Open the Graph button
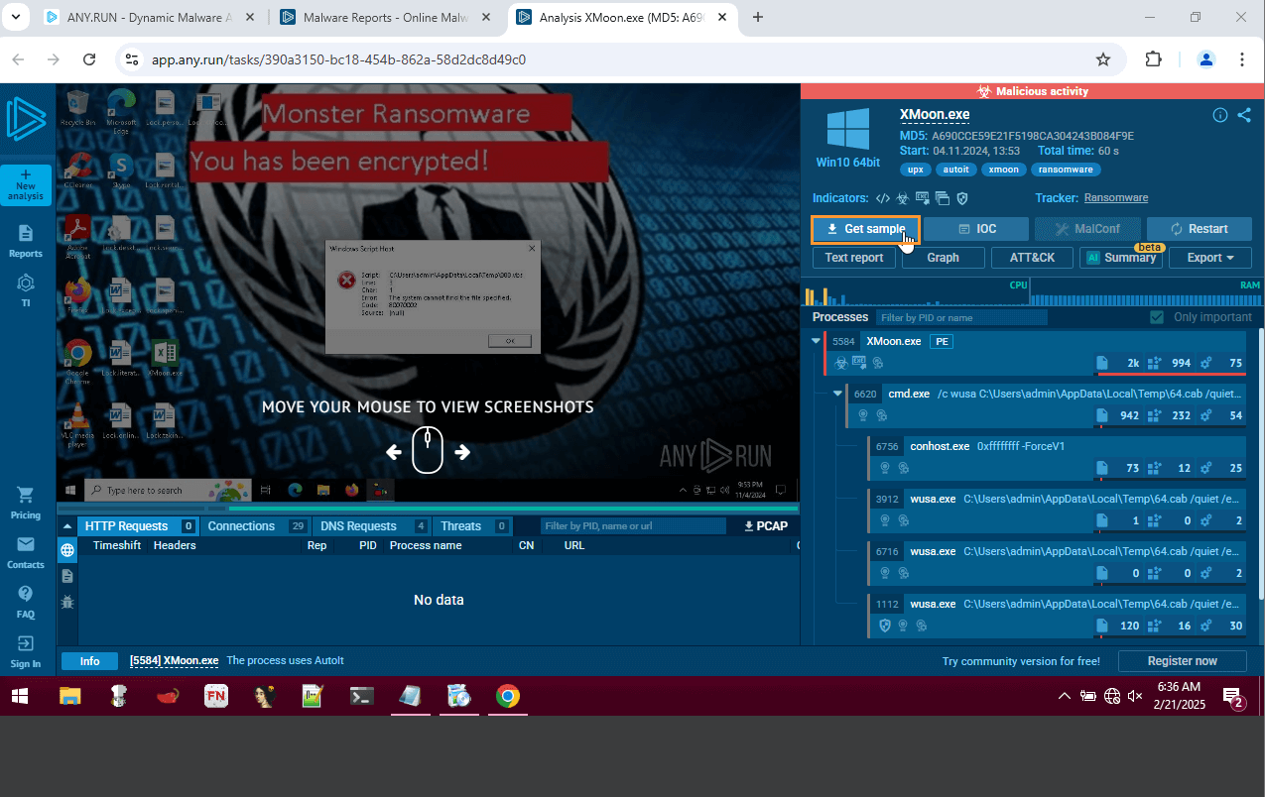This screenshot has height=797, width=1265. tap(943, 258)
